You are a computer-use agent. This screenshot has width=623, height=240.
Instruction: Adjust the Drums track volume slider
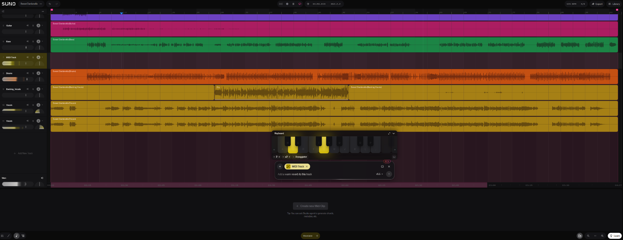pyautogui.click(x=18, y=79)
